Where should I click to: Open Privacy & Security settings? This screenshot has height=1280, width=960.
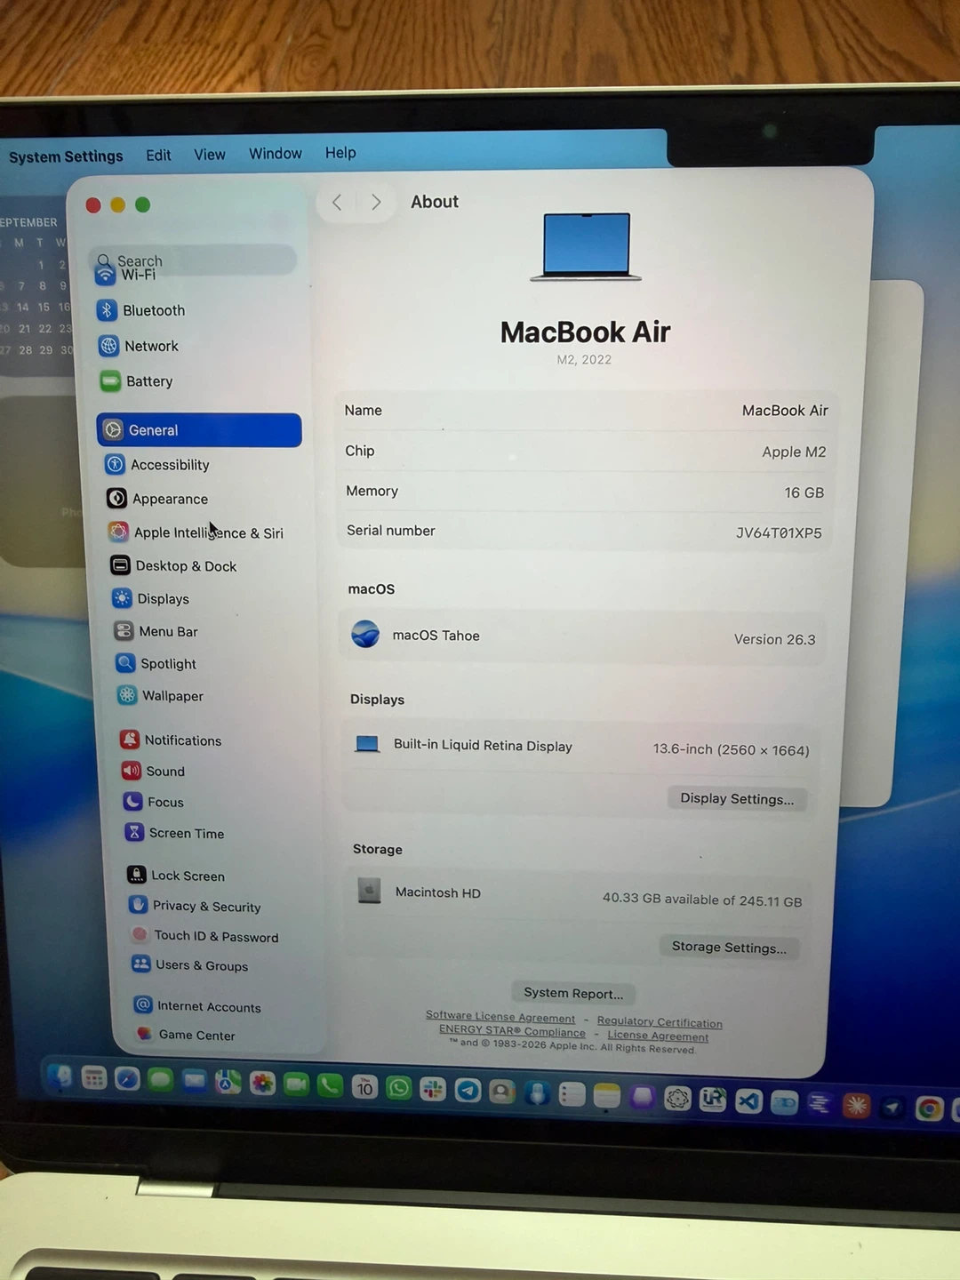pos(196,906)
